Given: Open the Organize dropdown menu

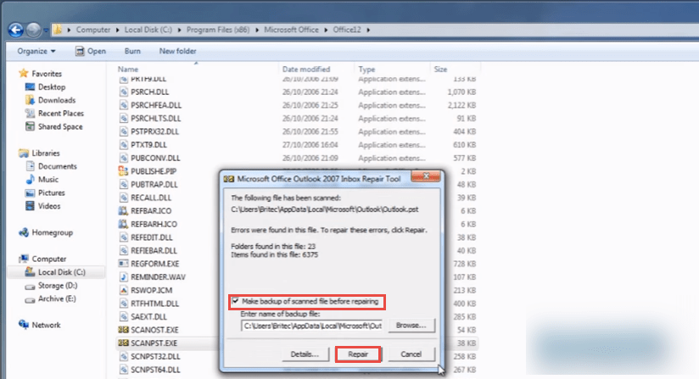Looking at the screenshot, I should pyautogui.click(x=36, y=51).
